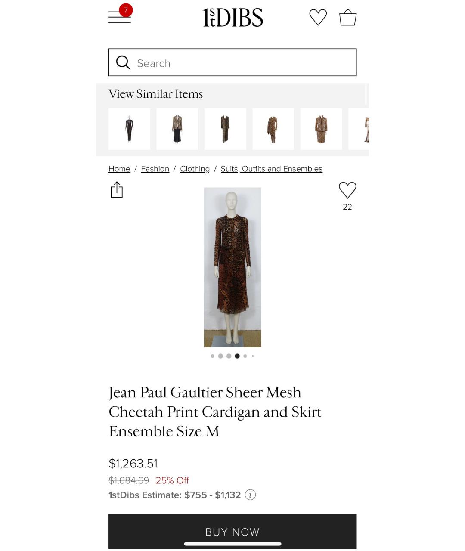465x551 pixels.
Task: Click the Search input field
Action: 232,62
